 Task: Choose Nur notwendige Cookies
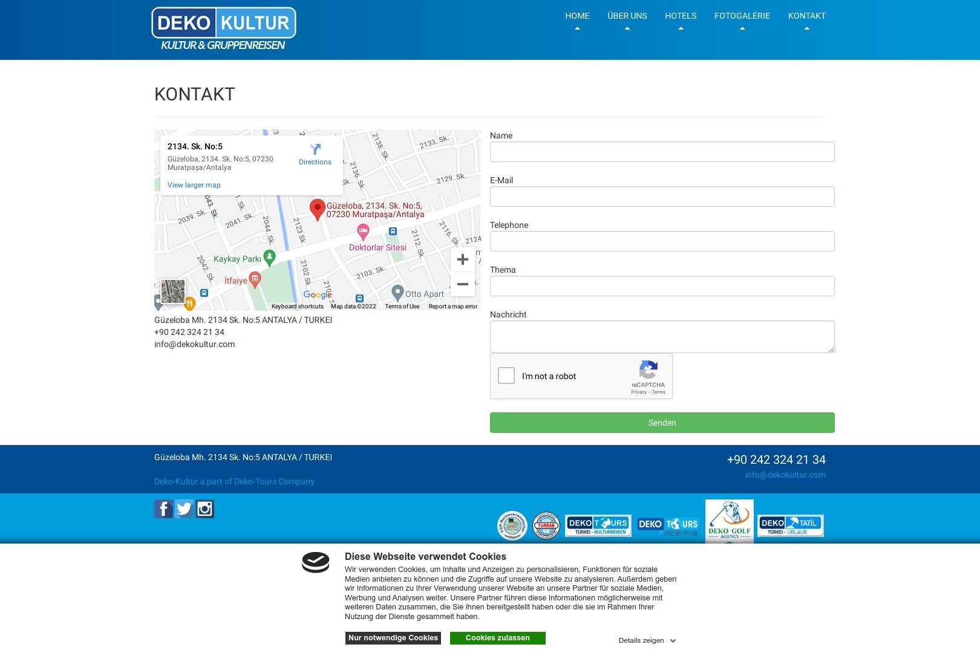393,638
